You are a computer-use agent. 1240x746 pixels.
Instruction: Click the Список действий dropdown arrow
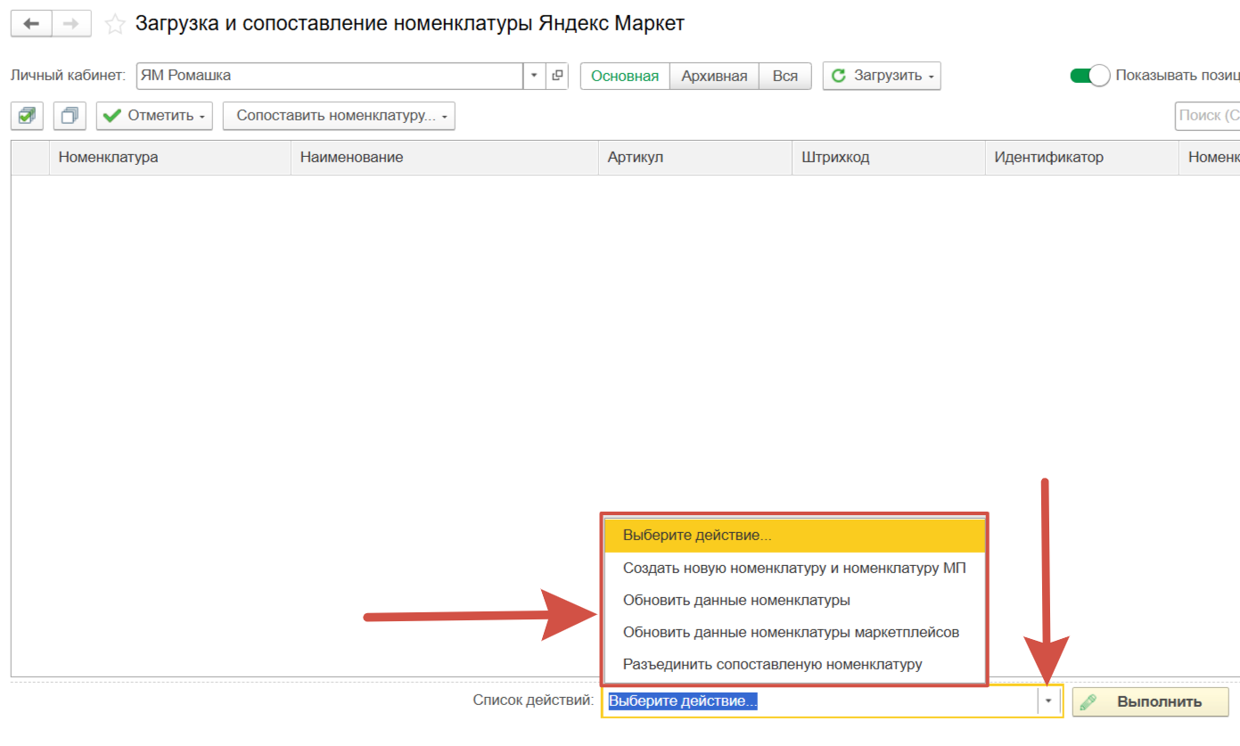point(1049,701)
